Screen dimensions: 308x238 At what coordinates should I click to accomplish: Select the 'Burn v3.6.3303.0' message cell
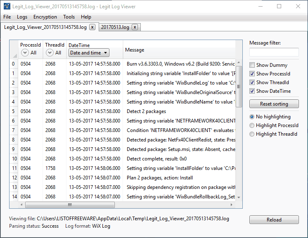pyautogui.click(x=179, y=64)
